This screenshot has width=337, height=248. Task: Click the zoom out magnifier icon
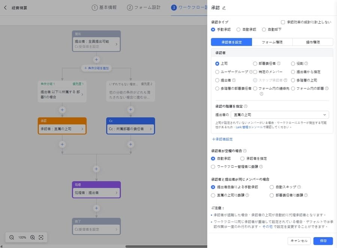pos(12,237)
